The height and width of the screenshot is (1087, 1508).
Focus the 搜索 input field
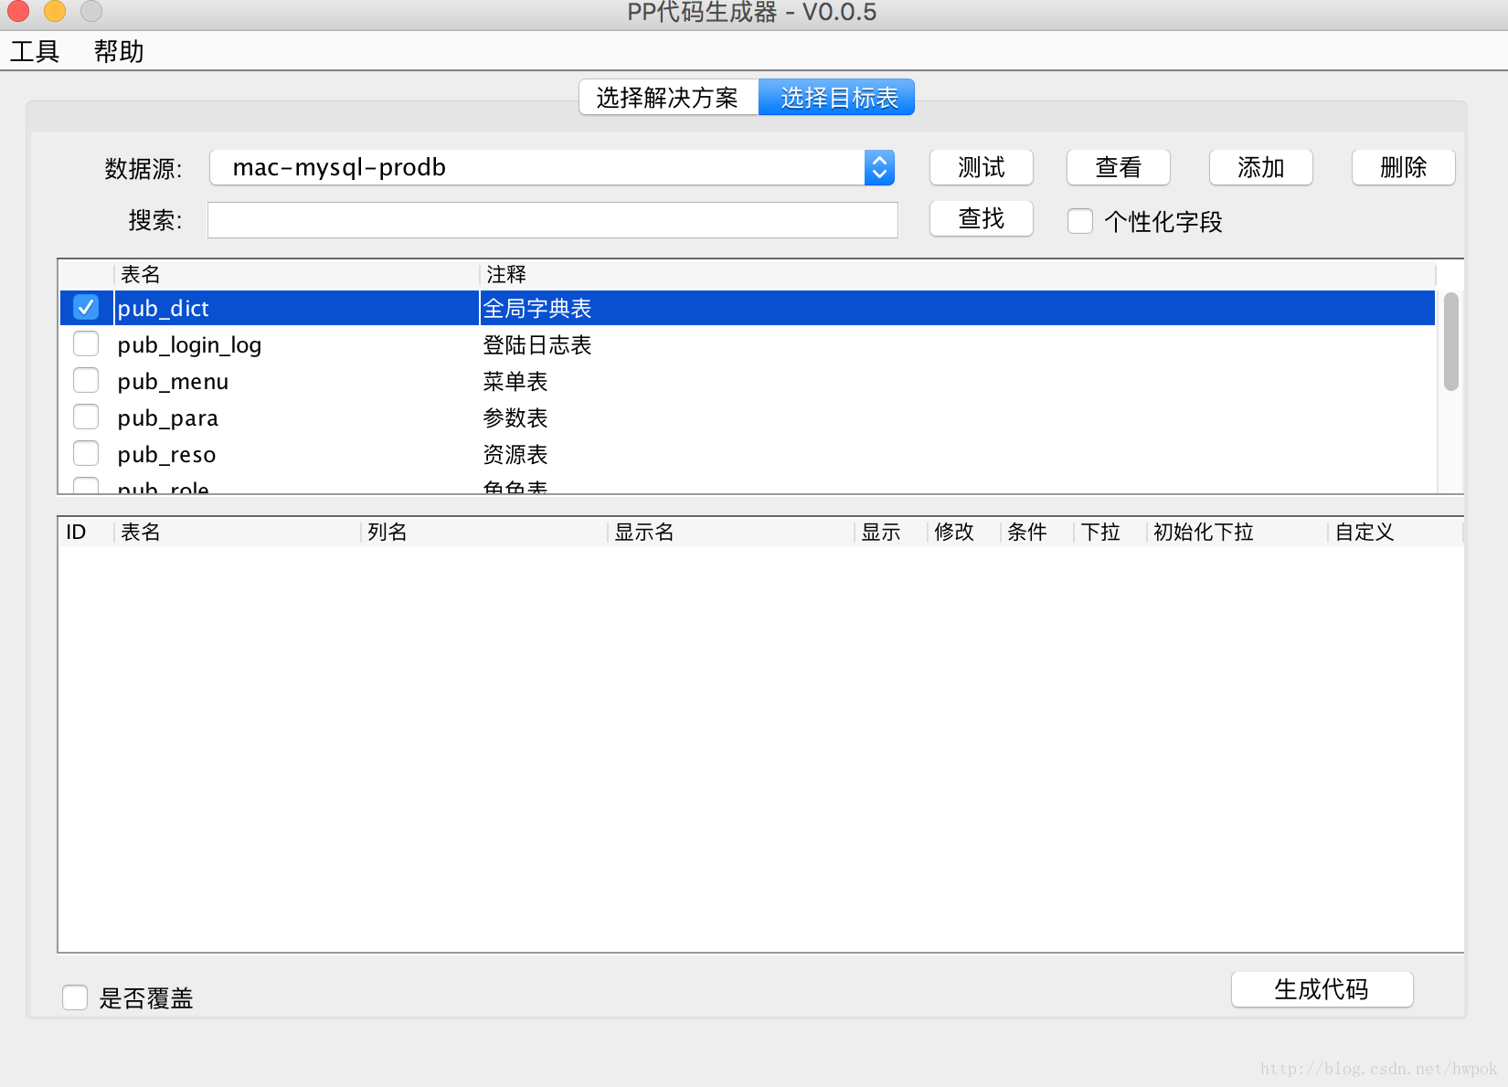click(553, 220)
